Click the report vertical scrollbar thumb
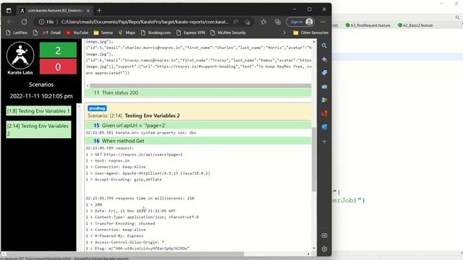 point(313,159)
